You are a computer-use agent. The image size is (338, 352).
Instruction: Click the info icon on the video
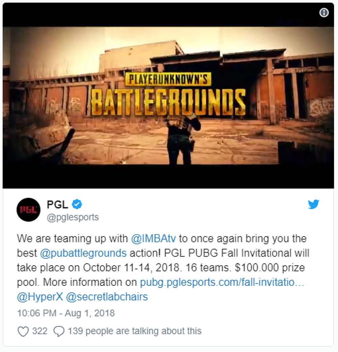[x=324, y=12]
